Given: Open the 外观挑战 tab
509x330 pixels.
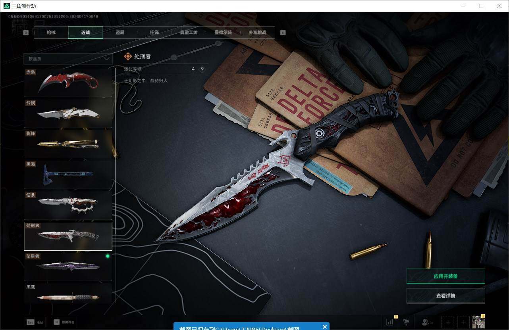Looking at the screenshot, I should click(257, 33).
